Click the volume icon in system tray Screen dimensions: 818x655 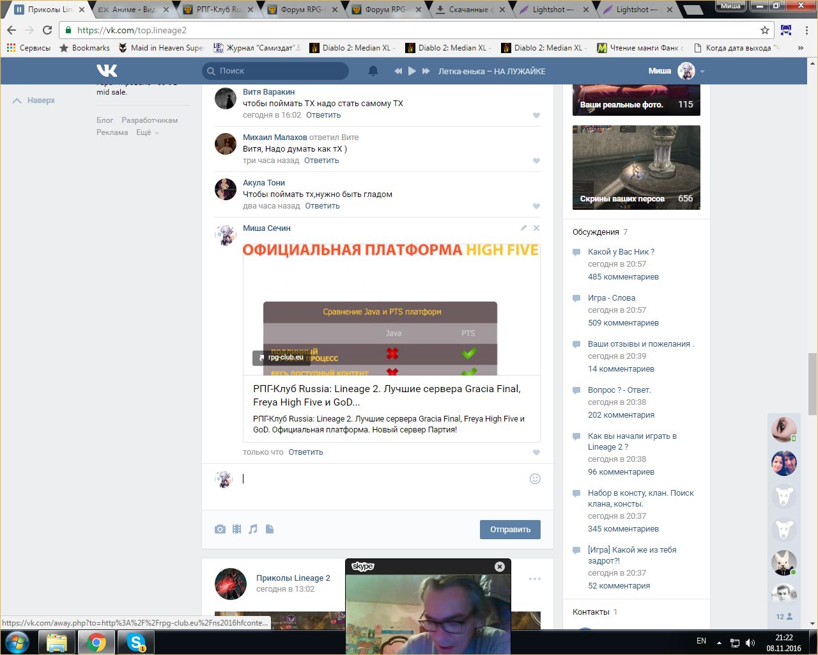click(x=750, y=643)
